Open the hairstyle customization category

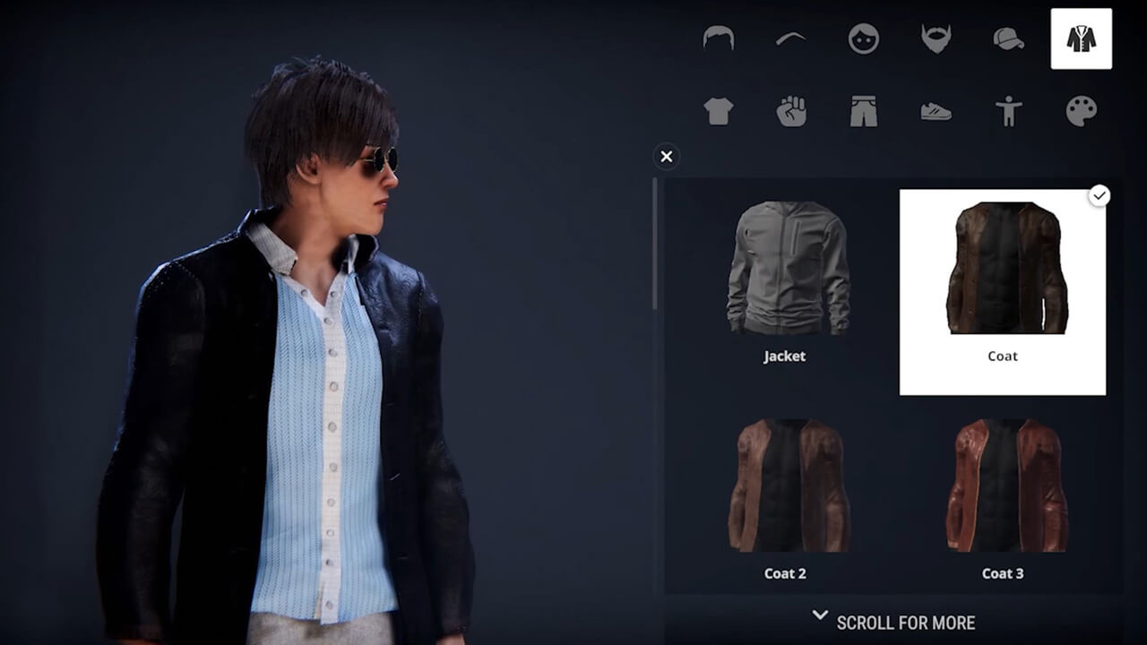719,39
